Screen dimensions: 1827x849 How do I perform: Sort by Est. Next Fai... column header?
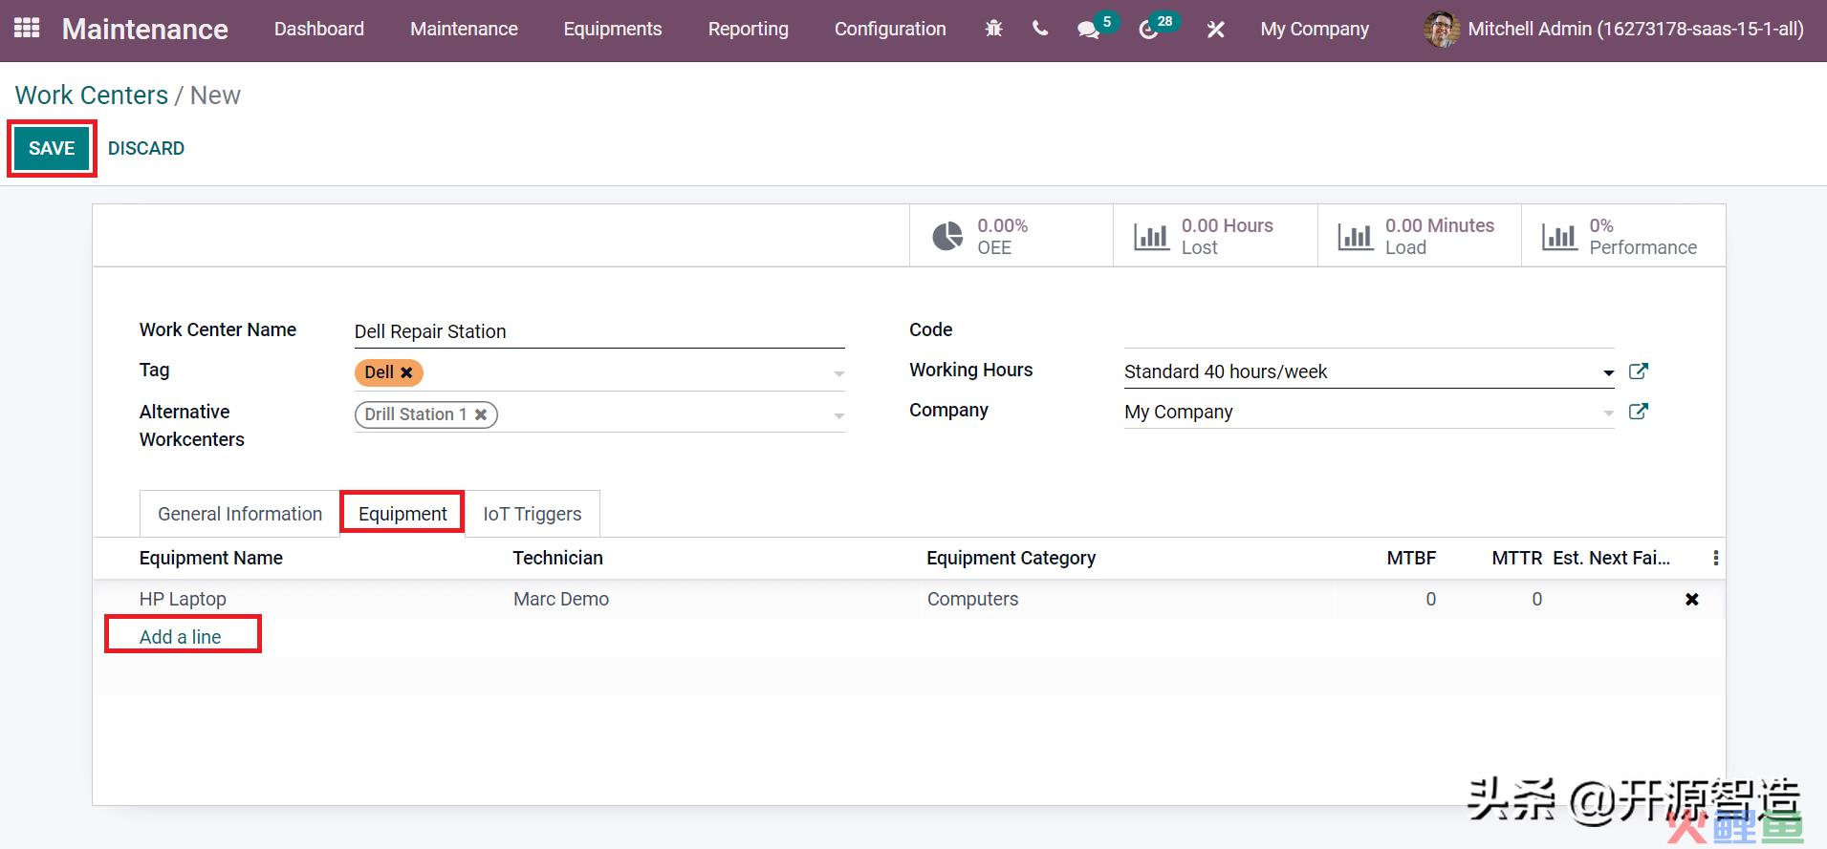tap(1612, 558)
